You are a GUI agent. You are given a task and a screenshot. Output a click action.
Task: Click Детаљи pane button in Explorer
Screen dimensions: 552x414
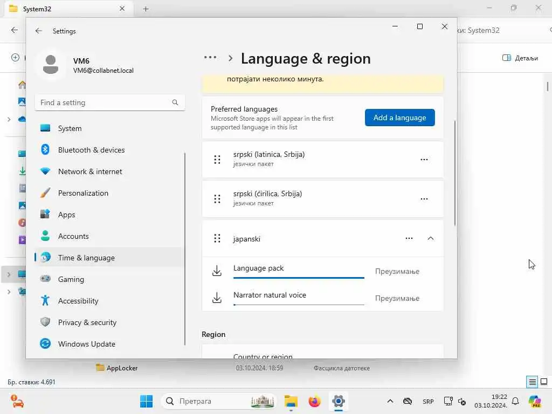tap(520, 58)
